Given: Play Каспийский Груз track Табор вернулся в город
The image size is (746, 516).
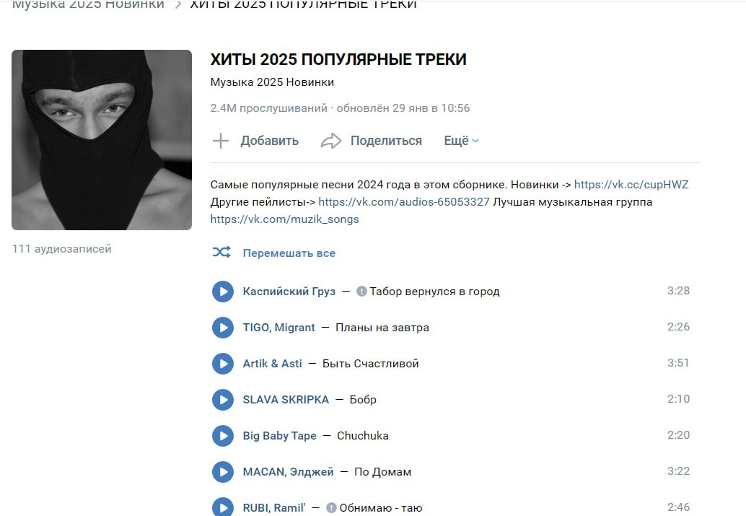Looking at the screenshot, I should (x=223, y=292).
